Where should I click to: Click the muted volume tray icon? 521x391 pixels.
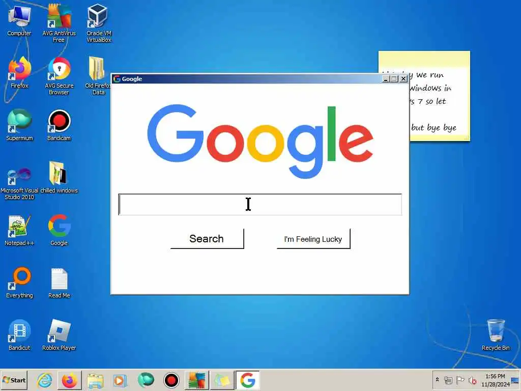click(472, 380)
